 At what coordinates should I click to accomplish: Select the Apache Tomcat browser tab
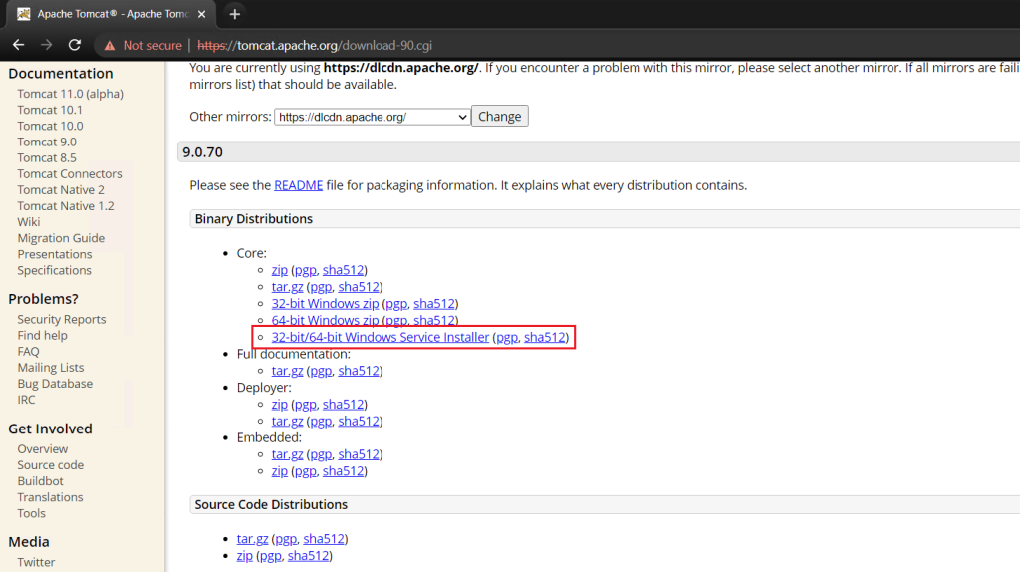111,14
